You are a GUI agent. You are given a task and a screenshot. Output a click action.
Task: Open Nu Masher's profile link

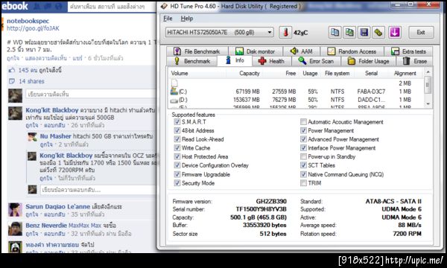55,136
